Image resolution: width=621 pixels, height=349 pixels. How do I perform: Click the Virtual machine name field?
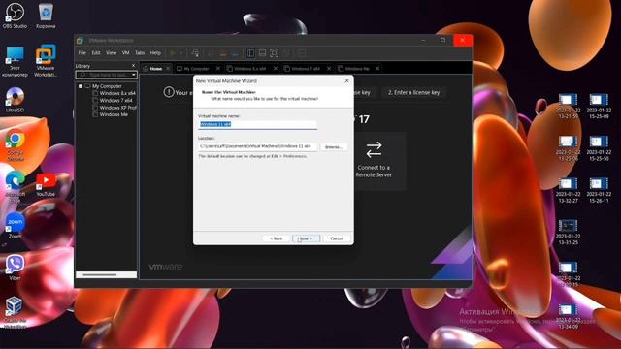257,124
